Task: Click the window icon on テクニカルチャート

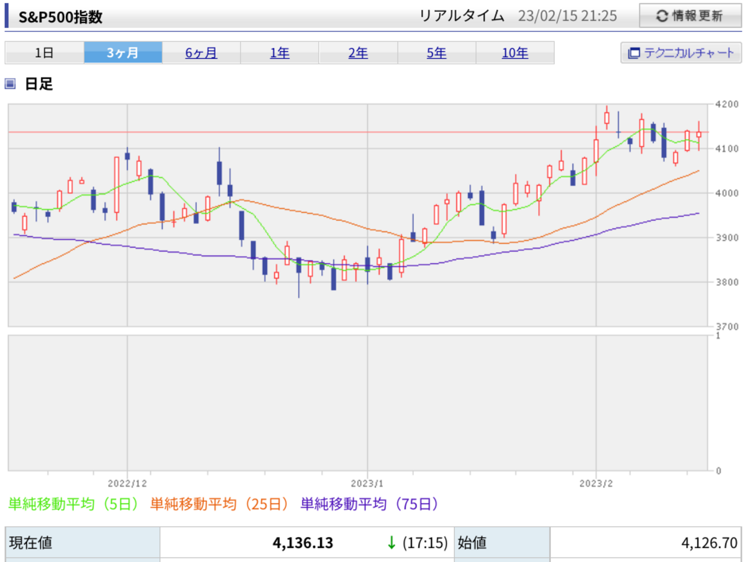Action: (x=634, y=53)
